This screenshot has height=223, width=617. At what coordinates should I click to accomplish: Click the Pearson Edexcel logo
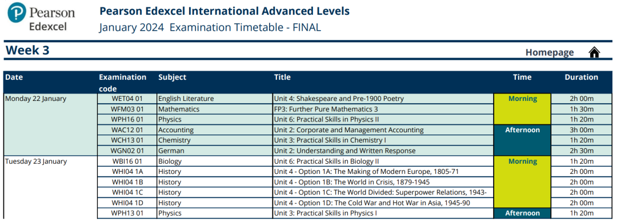point(41,17)
